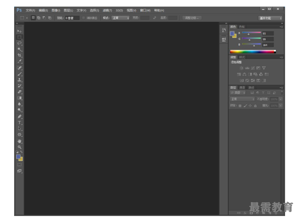Select the Move tool
The image size is (295, 219).
(x=19, y=31)
